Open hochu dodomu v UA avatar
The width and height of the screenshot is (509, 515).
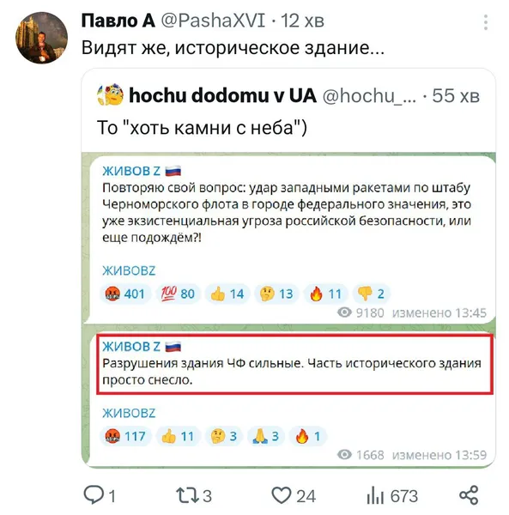pyautogui.click(x=110, y=95)
